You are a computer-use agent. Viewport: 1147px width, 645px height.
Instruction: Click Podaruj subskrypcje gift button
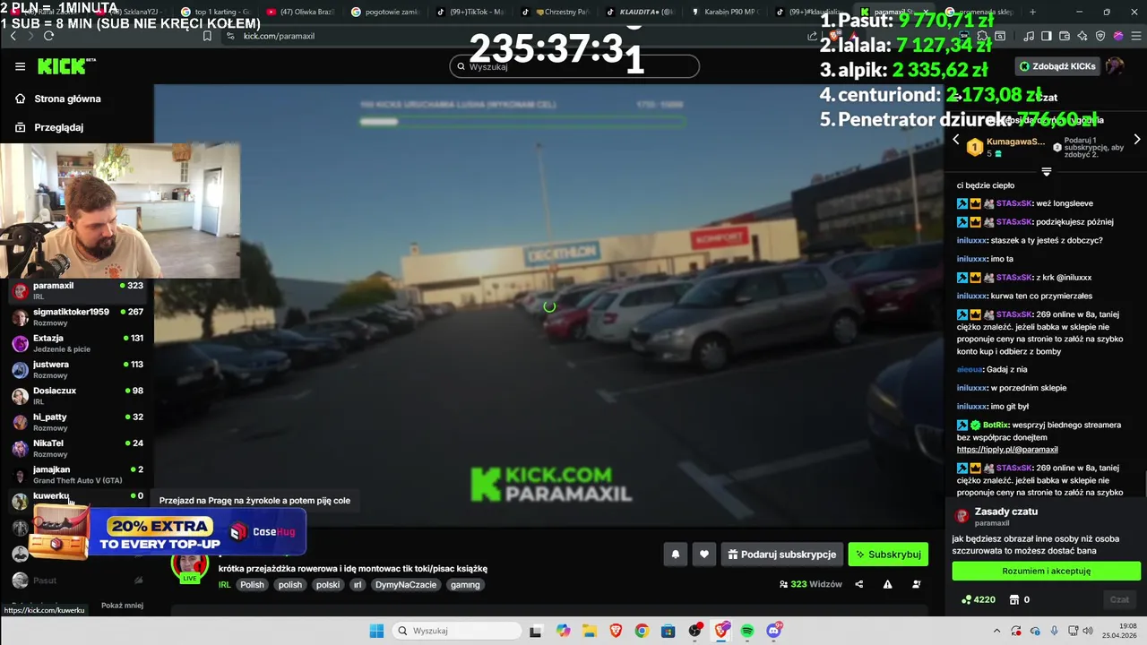(782, 555)
